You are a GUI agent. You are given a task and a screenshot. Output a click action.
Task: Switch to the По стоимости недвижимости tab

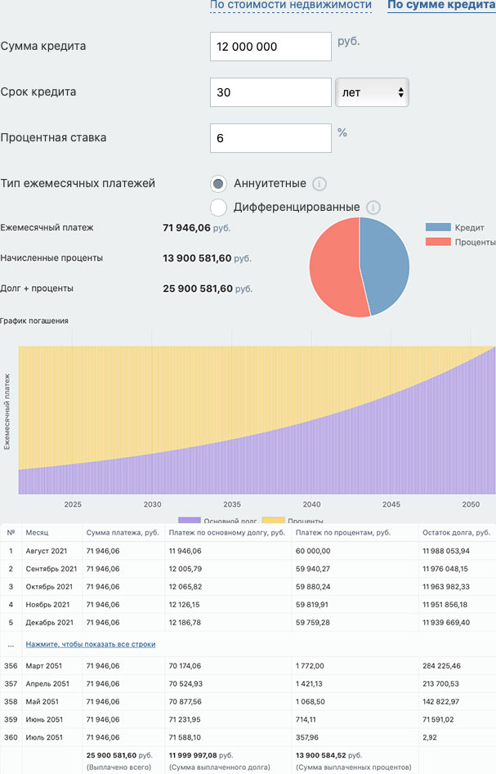(x=290, y=5)
